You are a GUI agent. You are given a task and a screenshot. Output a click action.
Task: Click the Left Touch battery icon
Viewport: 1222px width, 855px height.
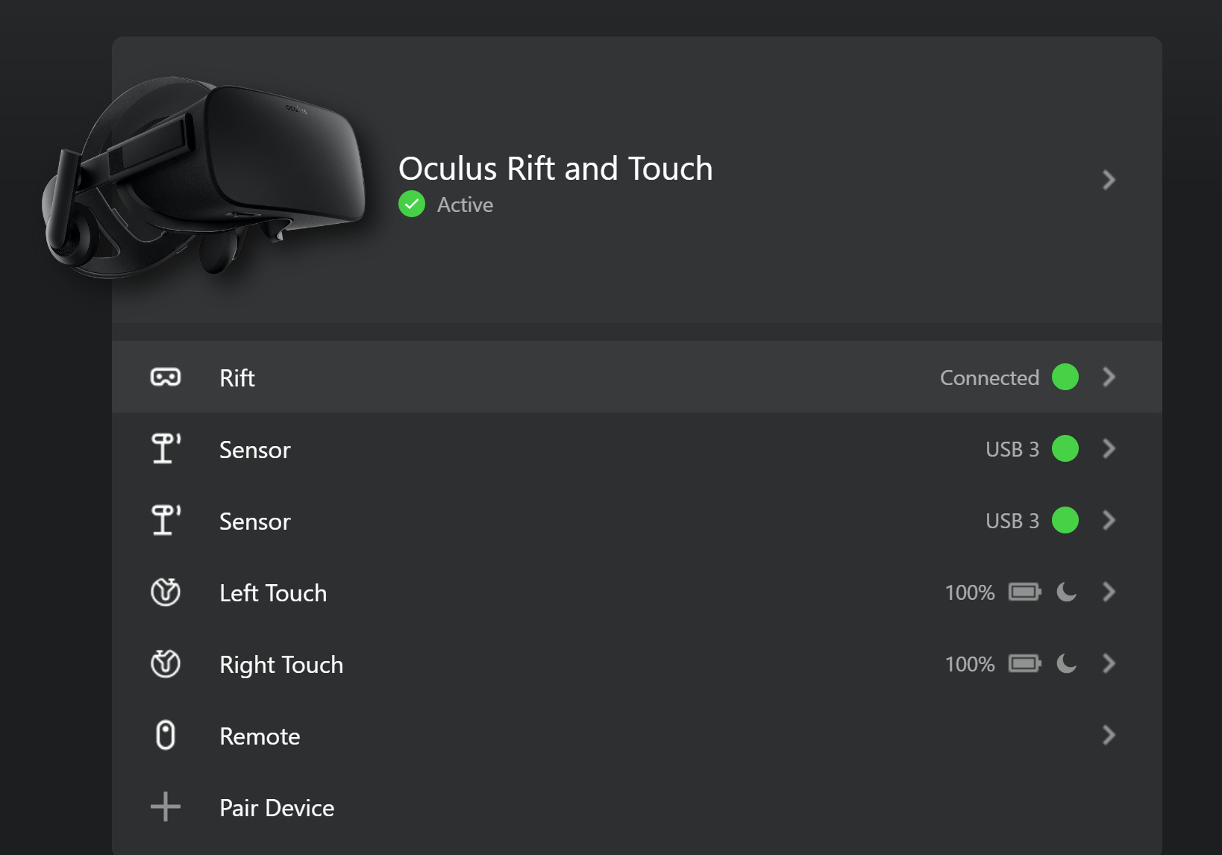click(x=1024, y=592)
